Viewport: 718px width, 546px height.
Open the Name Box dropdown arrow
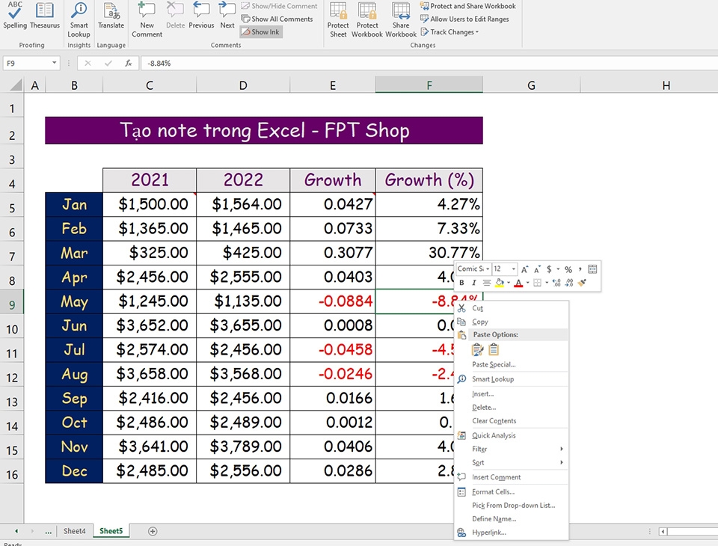click(54, 63)
